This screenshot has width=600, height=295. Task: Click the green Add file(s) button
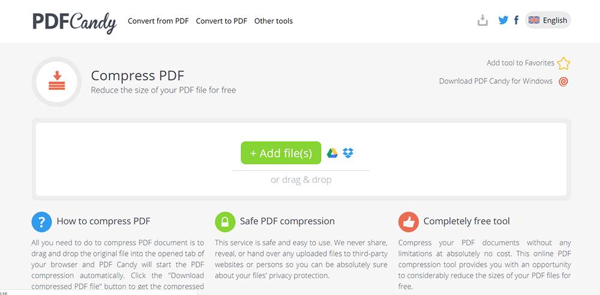click(x=281, y=153)
